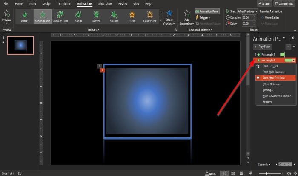The height and width of the screenshot is (176, 298).
Task: Open the Help tab
Action: 148,3
